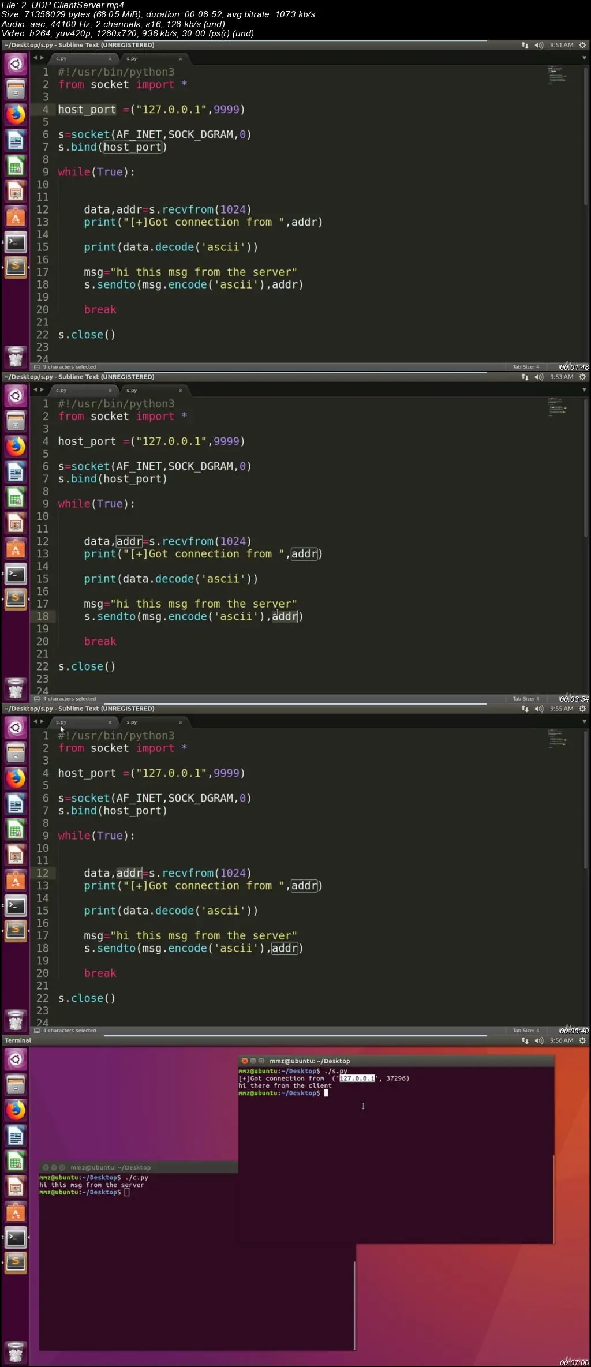Viewport: 591px width, 1367px height.
Task: Click the 9:55 AM clock in the top panel
Action: [x=562, y=709]
